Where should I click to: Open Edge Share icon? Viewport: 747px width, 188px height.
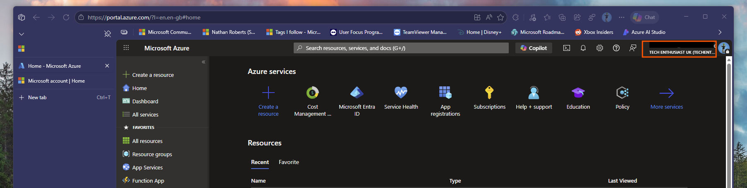tap(577, 17)
